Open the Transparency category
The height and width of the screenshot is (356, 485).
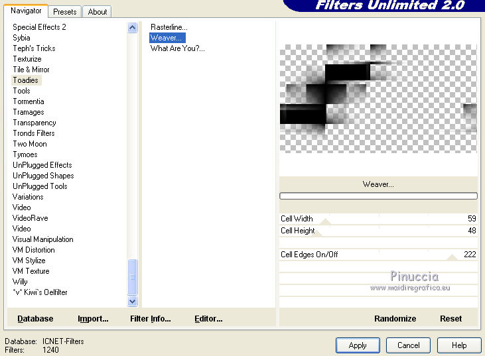click(35, 123)
